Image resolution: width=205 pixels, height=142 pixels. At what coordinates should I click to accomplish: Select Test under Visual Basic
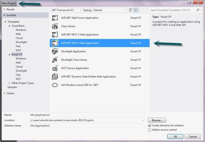18,46
